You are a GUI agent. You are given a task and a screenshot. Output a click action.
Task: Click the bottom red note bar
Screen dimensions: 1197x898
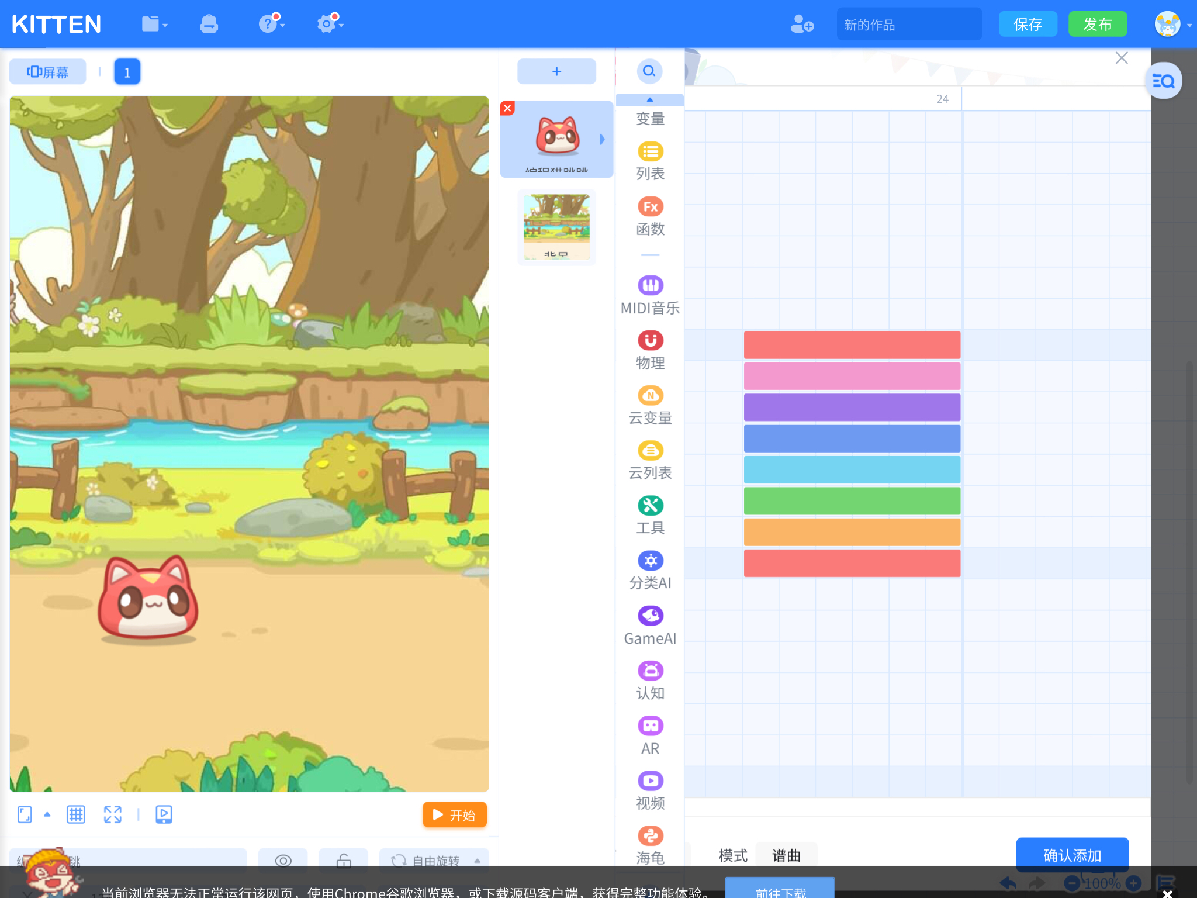click(x=852, y=563)
